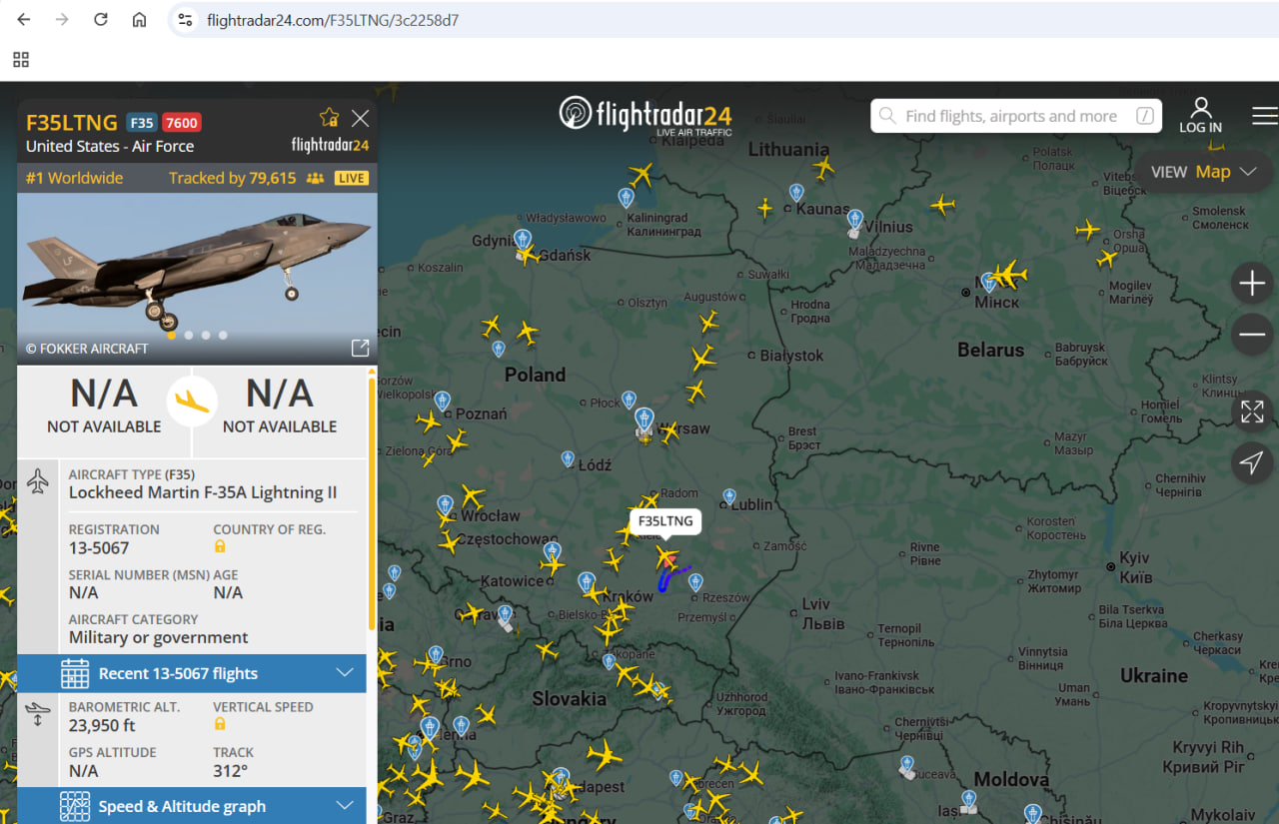Click the Flightradar24 logo at top

(645, 115)
